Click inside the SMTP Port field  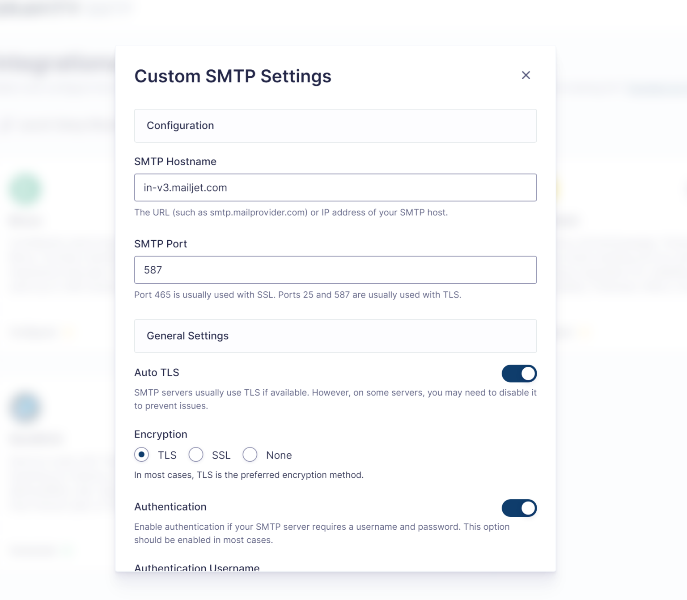pos(335,270)
